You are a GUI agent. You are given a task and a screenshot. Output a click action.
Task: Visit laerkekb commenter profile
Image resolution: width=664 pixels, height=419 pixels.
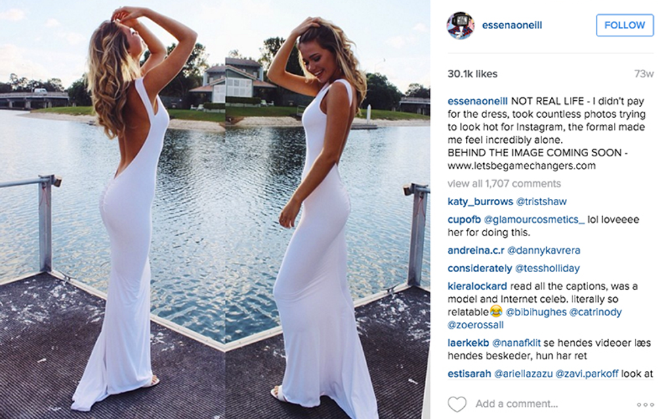[x=468, y=343]
